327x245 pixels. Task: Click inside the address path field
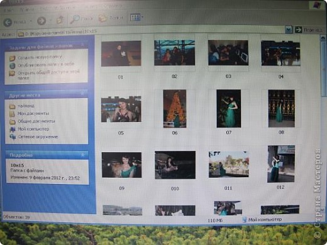coord(151,31)
